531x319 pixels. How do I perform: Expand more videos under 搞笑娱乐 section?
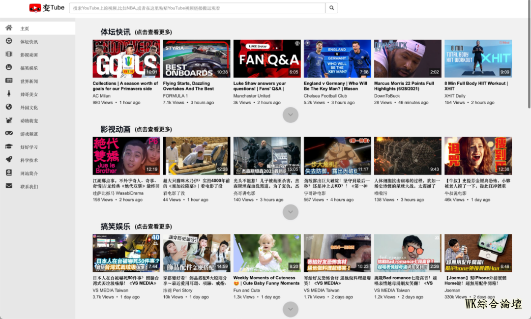291,309
